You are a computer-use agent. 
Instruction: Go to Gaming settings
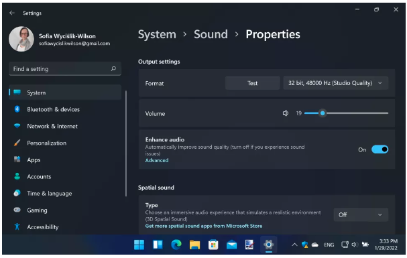(65, 210)
